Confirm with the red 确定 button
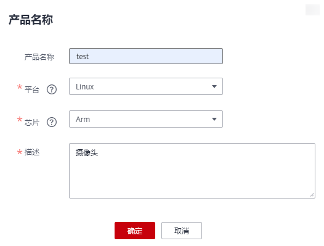Viewport: 324px width, 246px height. coord(135,231)
